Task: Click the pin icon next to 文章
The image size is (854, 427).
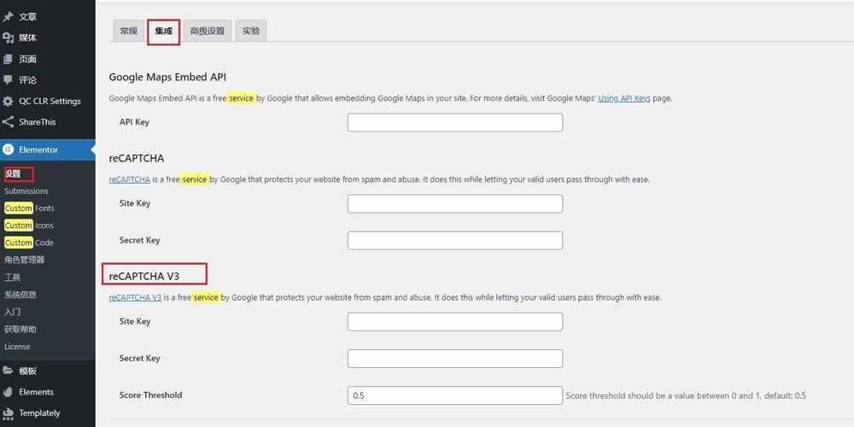Action: coord(8,17)
